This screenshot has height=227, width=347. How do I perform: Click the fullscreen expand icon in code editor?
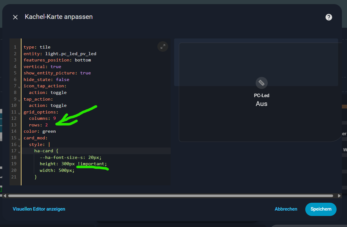point(163,47)
